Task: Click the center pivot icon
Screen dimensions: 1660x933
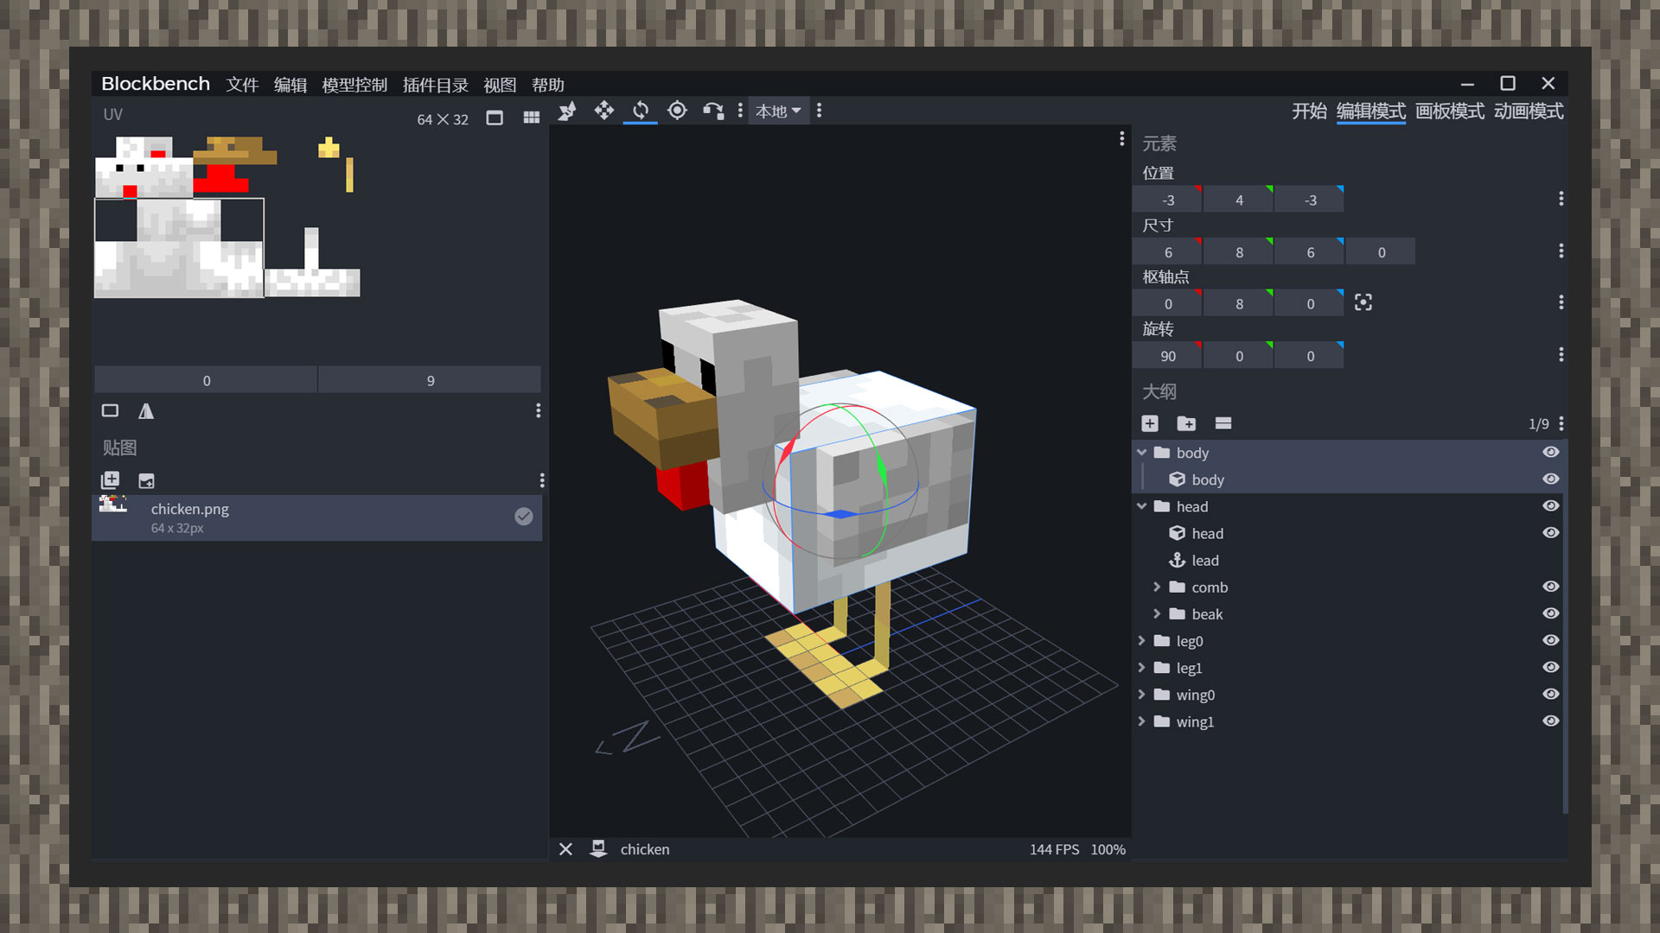Action: (1363, 302)
